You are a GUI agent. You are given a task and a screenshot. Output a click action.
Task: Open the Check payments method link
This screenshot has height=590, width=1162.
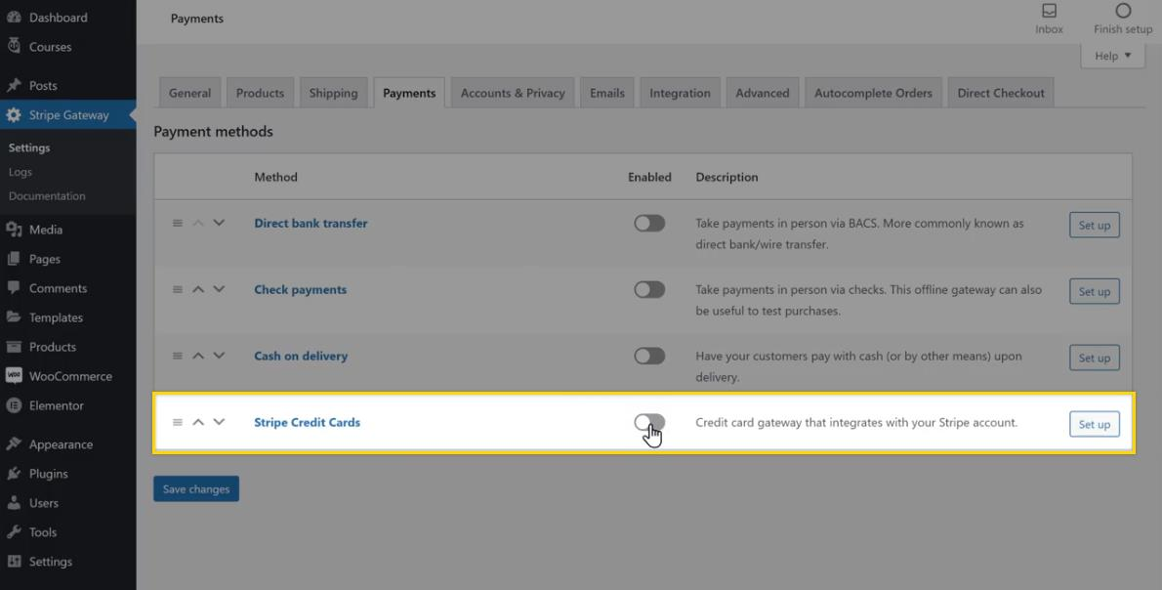pos(300,289)
